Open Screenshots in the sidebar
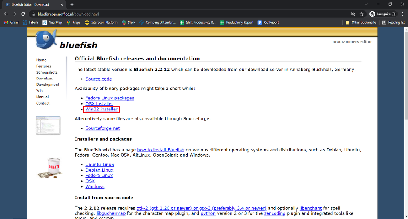 (x=47, y=72)
